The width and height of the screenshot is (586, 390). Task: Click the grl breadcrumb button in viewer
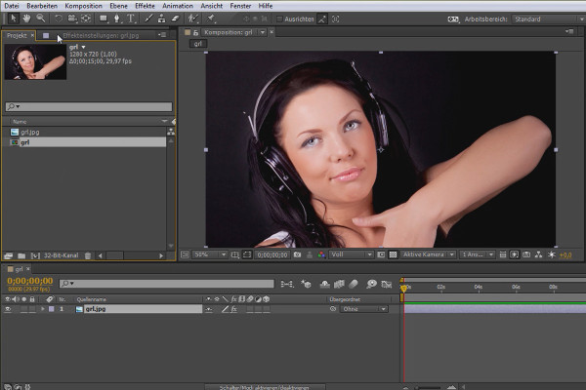pos(198,44)
